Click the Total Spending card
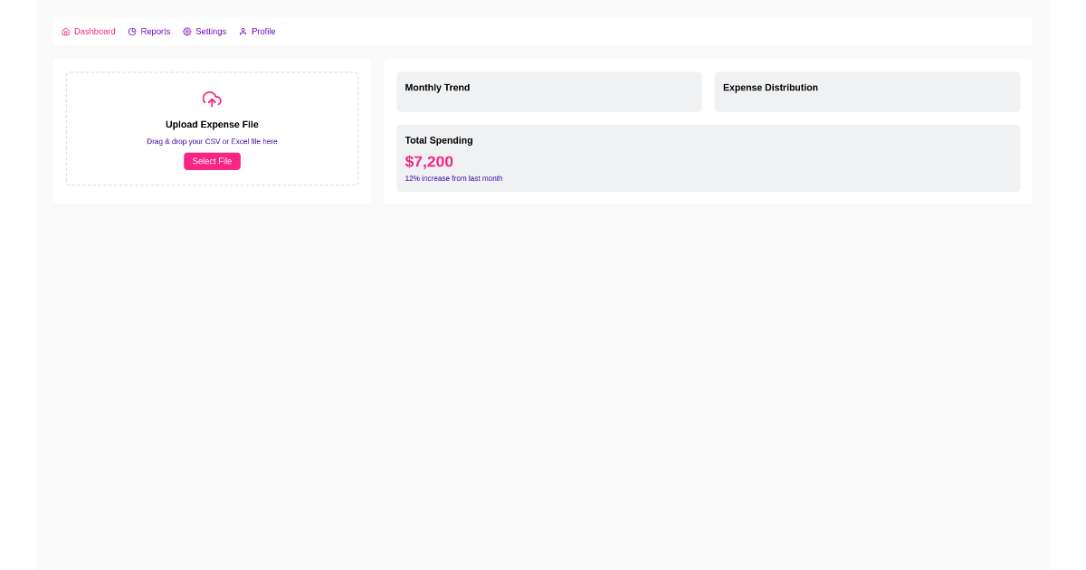Viewport: 1086px width, 570px height. (708, 158)
